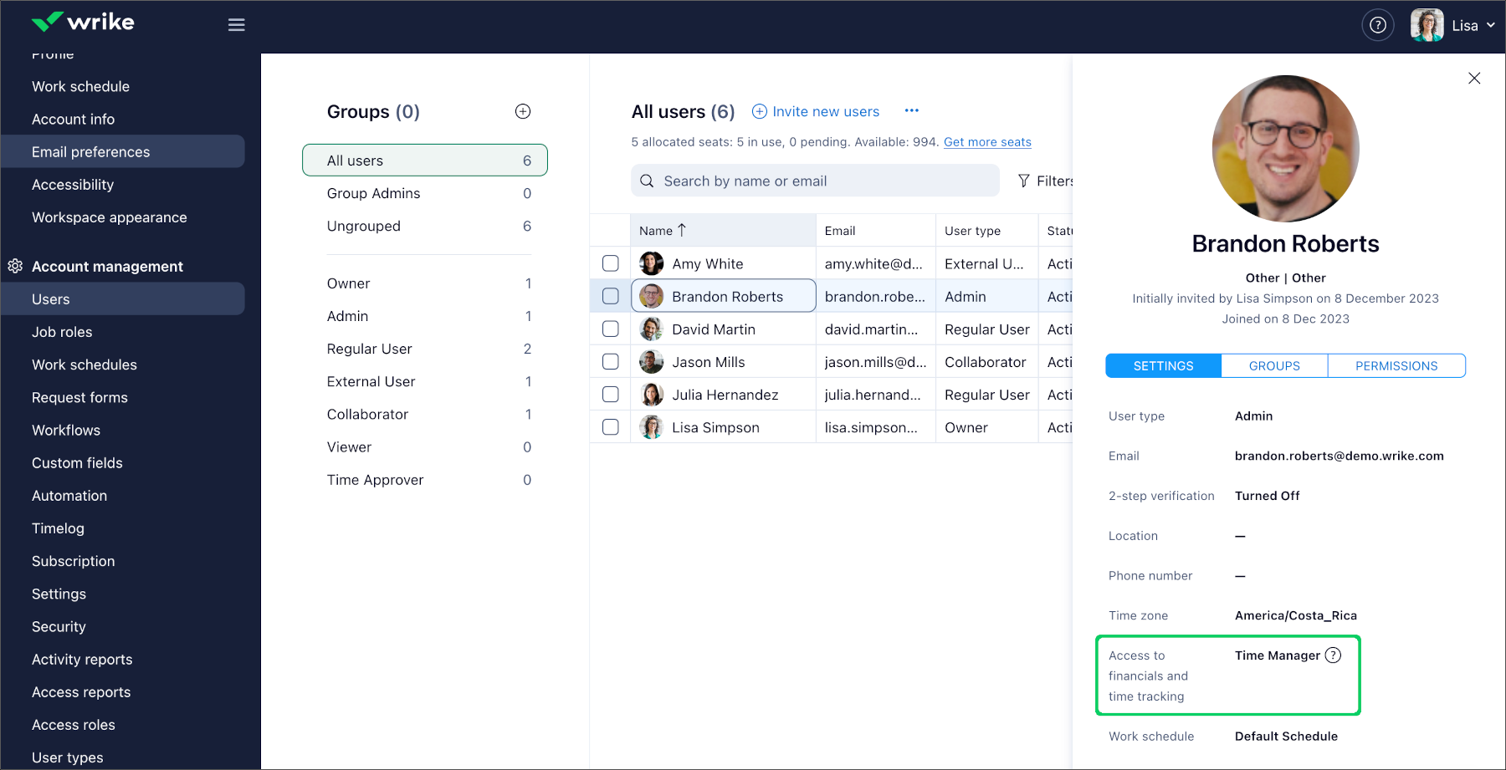The width and height of the screenshot is (1506, 770).
Task: Select David Martin's checkbox
Action: click(611, 329)
